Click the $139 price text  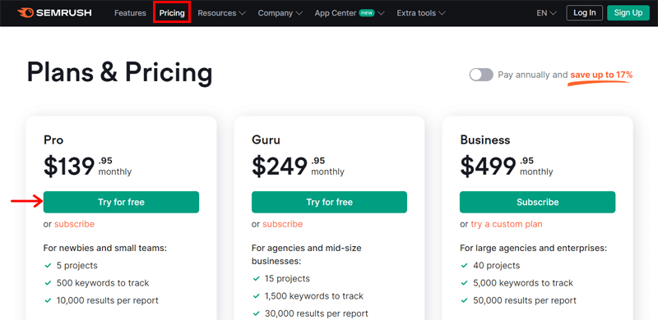[x=69, y=167]
